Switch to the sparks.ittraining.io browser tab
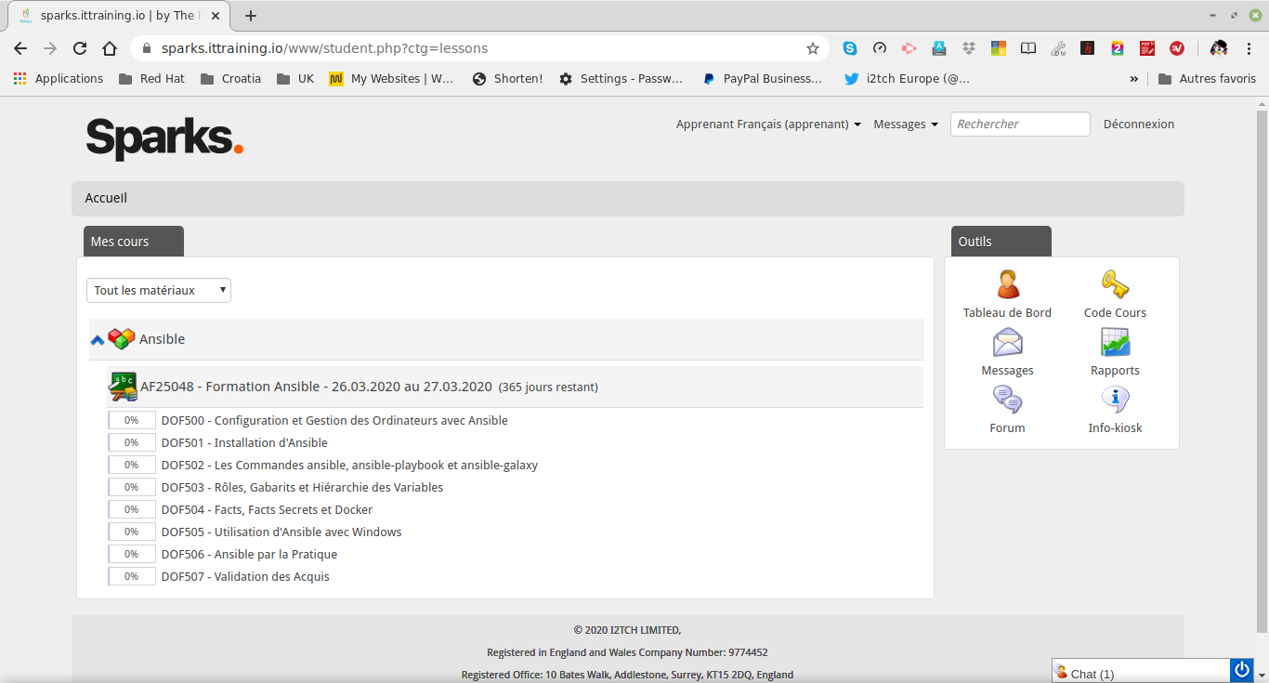Viewport: 1269px width, 683px height. [x=118, y=16]
